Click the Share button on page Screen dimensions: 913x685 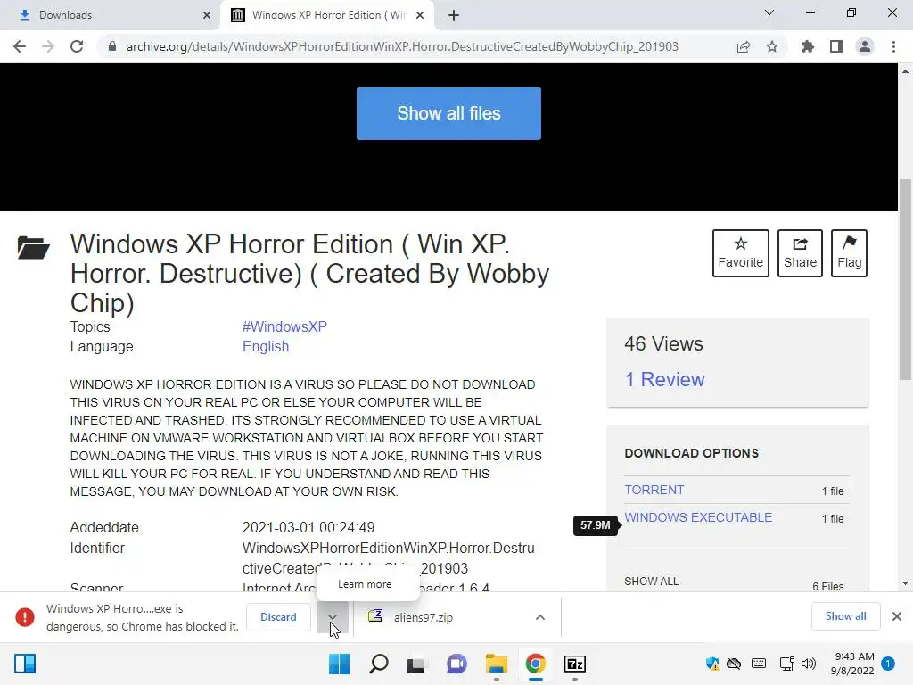[x=800, y=252]
